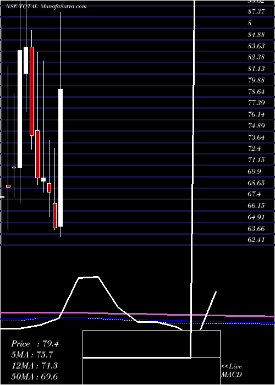Click the small white candle near 69.9

pyautogui.click(x=43, y=179)
